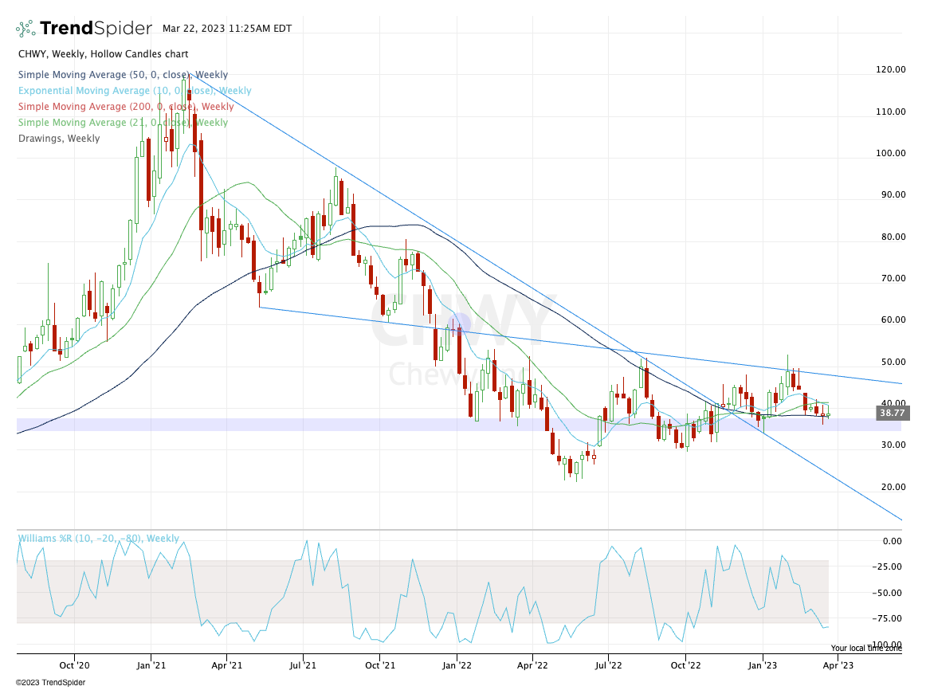Viewport: 926px width, 690px height.
Task: Click the Mar 22, 2023 timestamp
Action: pos(227,29)
